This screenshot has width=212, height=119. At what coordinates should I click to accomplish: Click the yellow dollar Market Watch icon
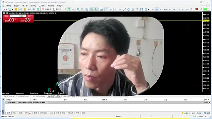click(x=16, y=9)
